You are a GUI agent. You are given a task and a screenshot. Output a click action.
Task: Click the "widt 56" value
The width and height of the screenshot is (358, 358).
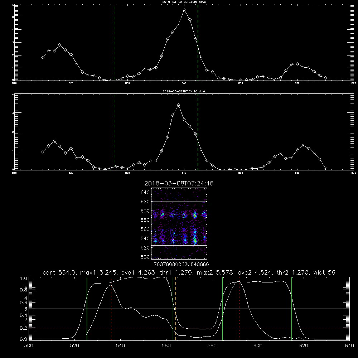324,272
